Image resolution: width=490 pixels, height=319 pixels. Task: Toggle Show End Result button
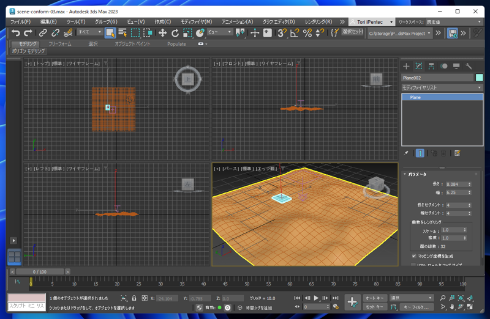coord(420,153)
